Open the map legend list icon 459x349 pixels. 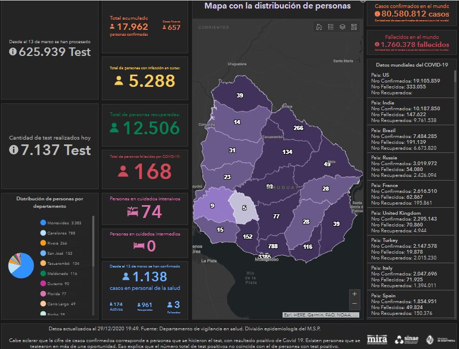(331, 27)
